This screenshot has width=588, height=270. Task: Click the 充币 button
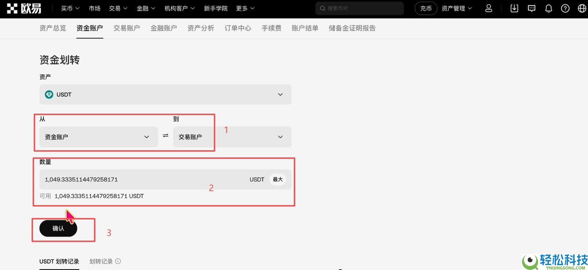pyautogui.click(x=426, y=8)
